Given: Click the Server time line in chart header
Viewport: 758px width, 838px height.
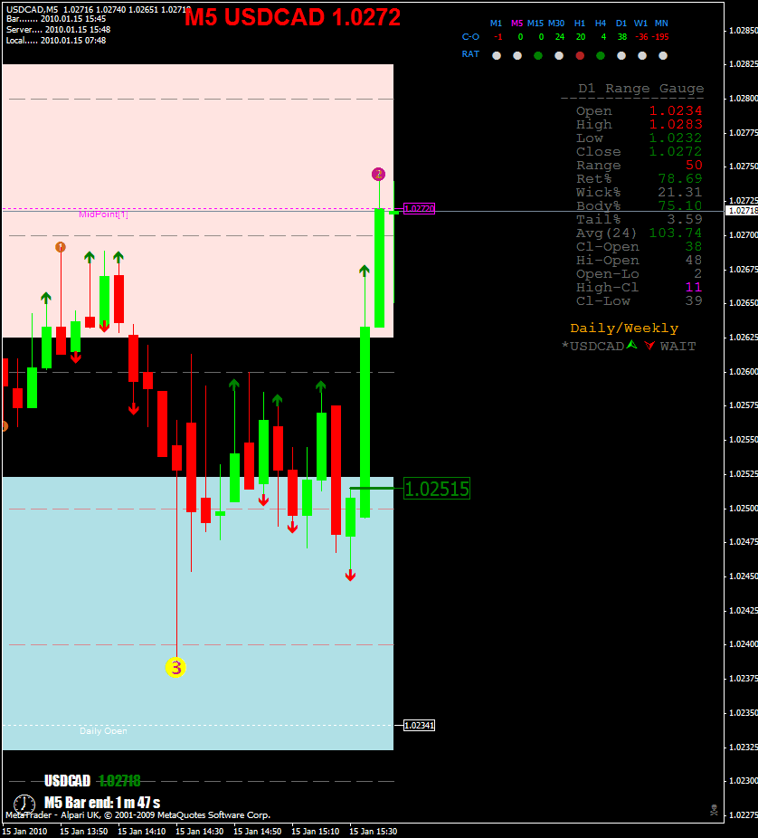Looking at the screenshot, I should (58, 30).
